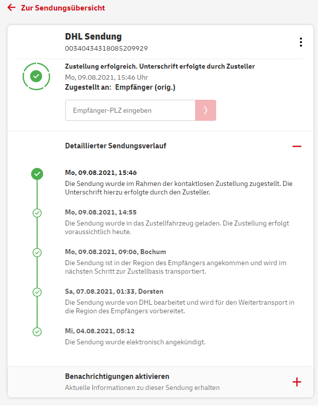Click the large green delivery success icon
This screenshot has height=414, width=318.
point(36,76)
